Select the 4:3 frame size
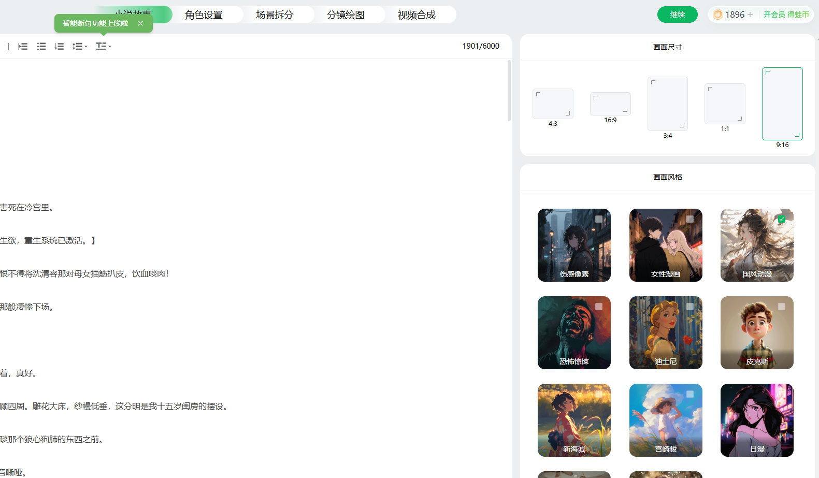The height and width of the screenshot is (478, 819). click(x=553, y=104)
